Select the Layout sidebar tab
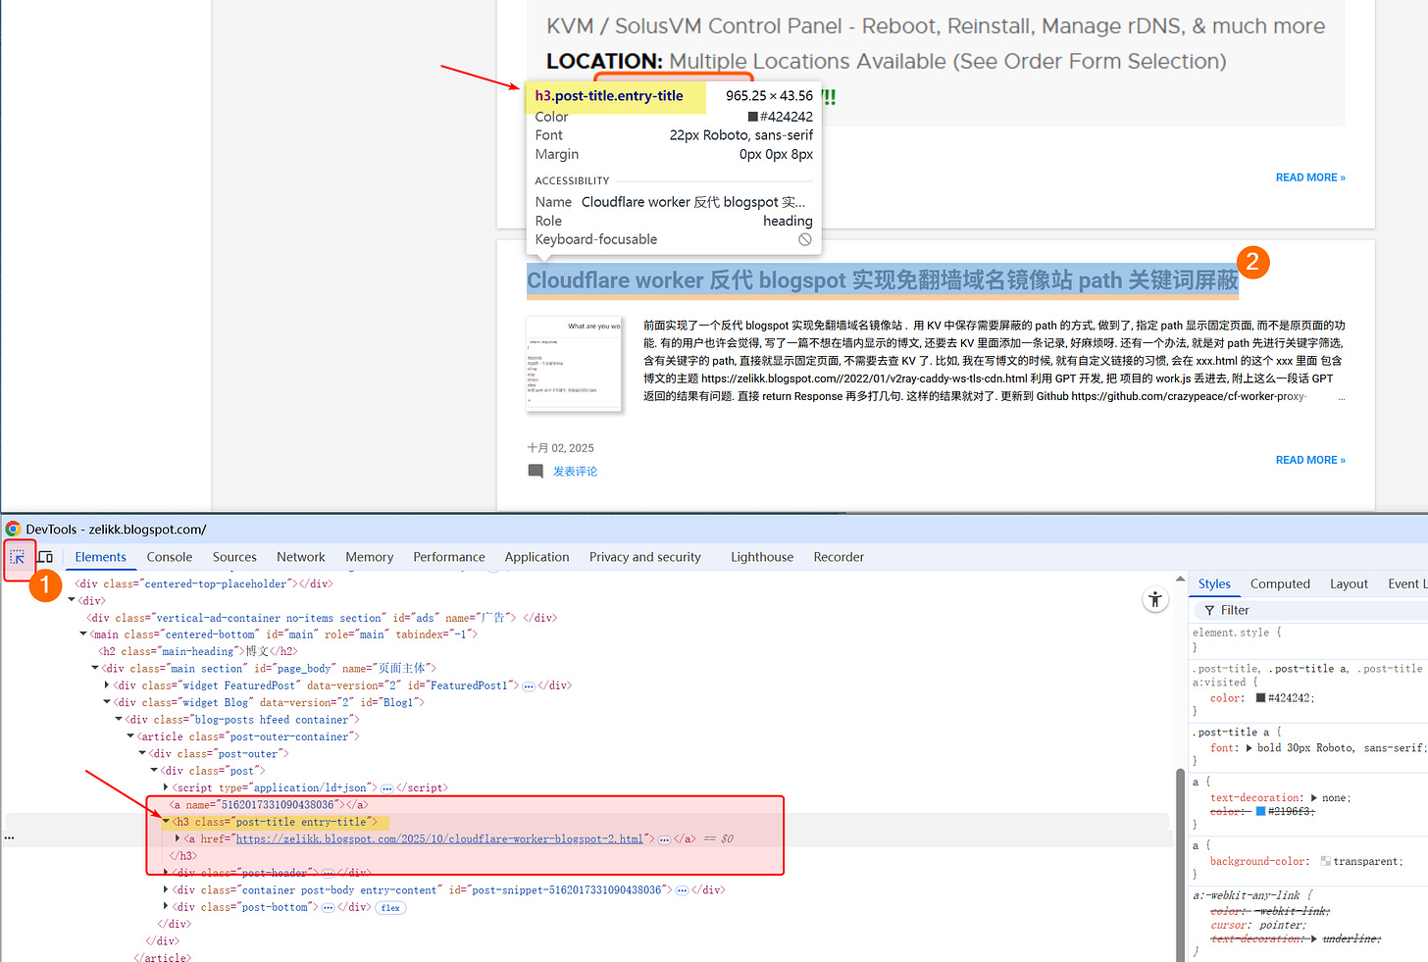 [x=1349, y=583]
